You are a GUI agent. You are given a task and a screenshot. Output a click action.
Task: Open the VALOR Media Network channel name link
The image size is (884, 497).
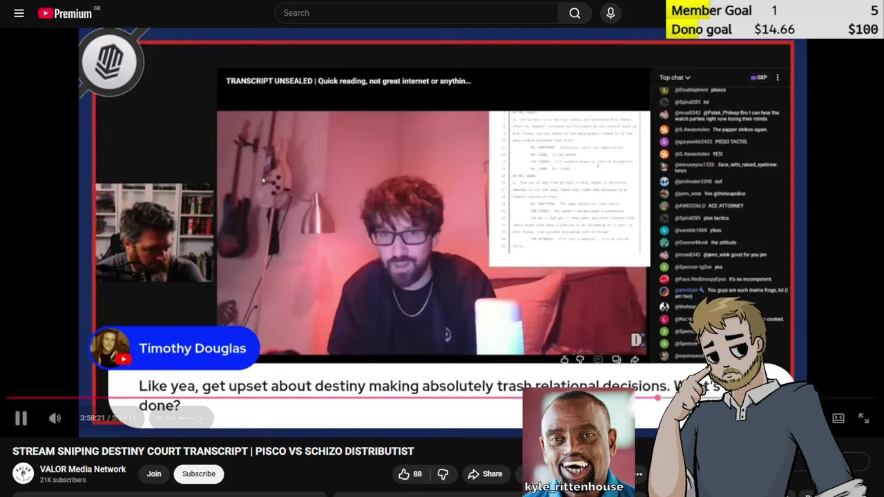83,469
